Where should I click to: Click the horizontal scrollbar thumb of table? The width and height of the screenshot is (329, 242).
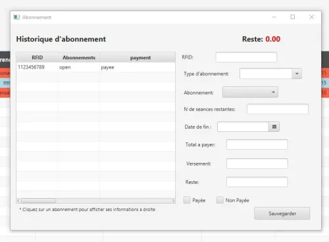[x=38, y=200]
